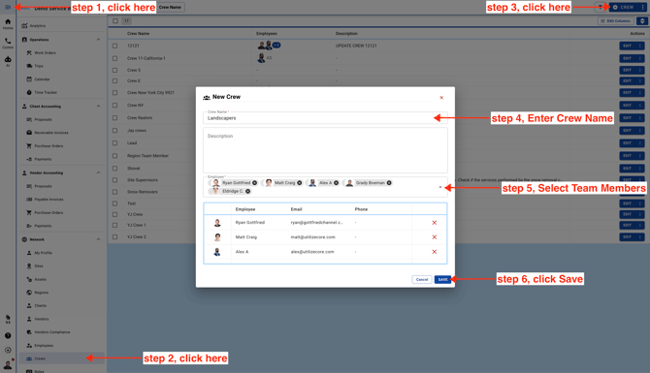Click the user avatar at the bottom left
Viewport: 650px width, 373px height.
(x=8, y=364)
